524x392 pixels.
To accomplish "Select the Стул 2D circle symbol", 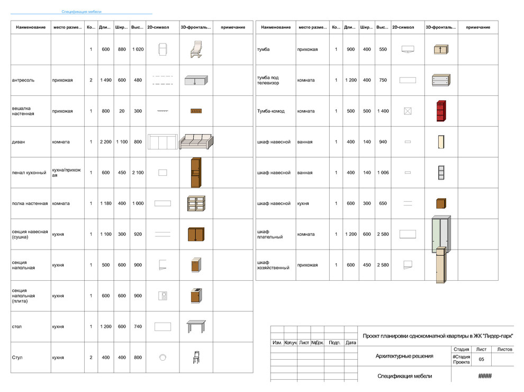I will coord(163,358).
